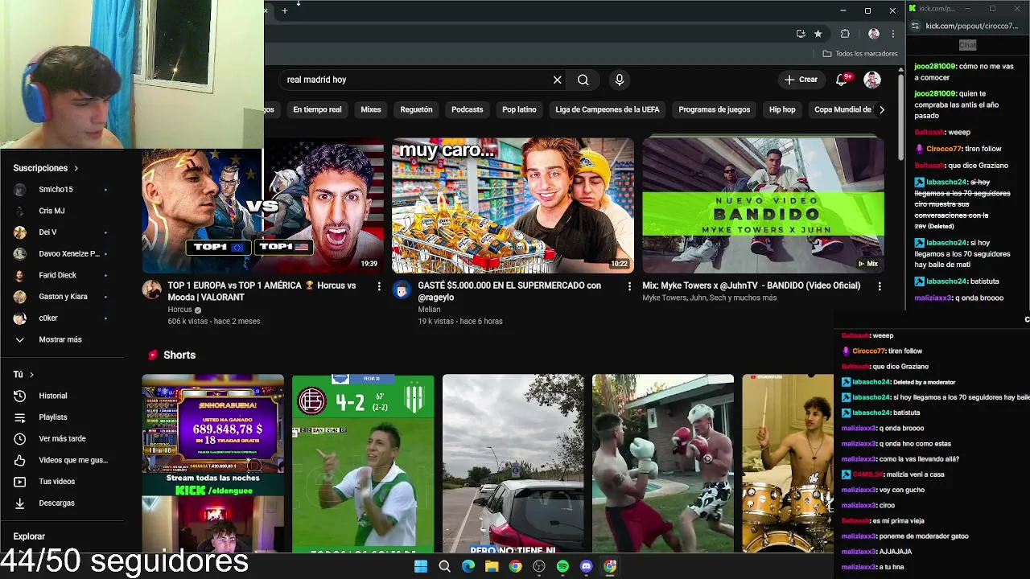This screenshot has width=1030, height=579.
Task: Click the magnifier search button
Action: point(583,80)
